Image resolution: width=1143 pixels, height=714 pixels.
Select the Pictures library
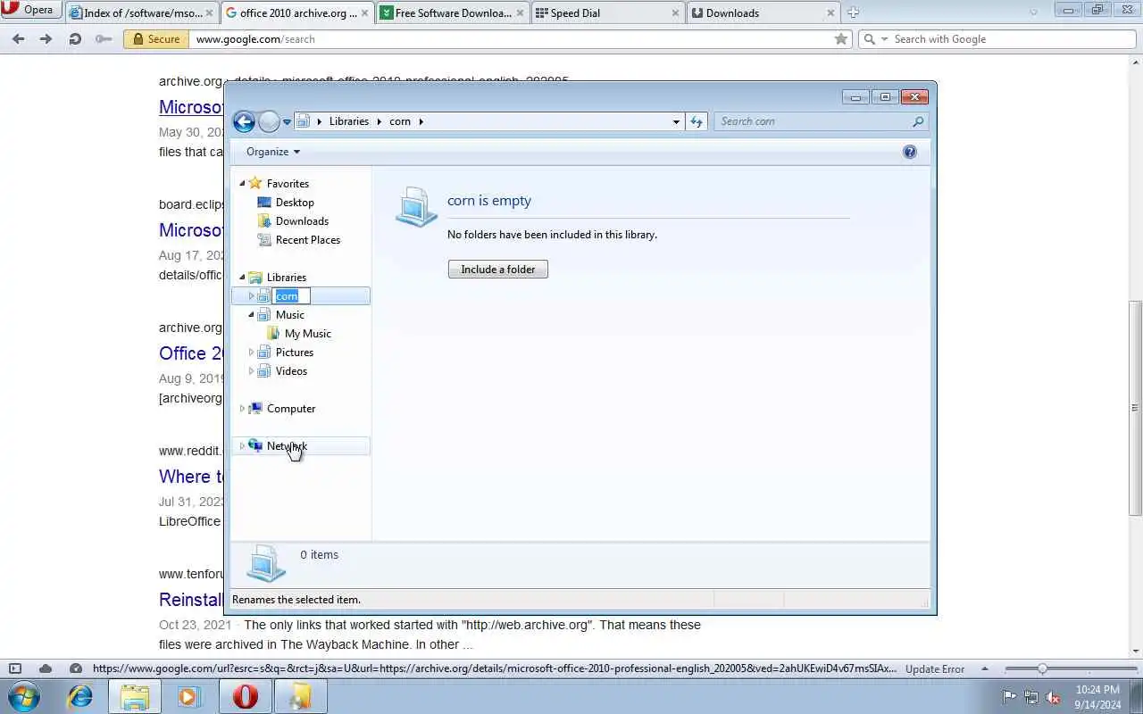click(295, 353)
